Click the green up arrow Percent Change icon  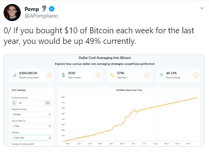(161, 75)
